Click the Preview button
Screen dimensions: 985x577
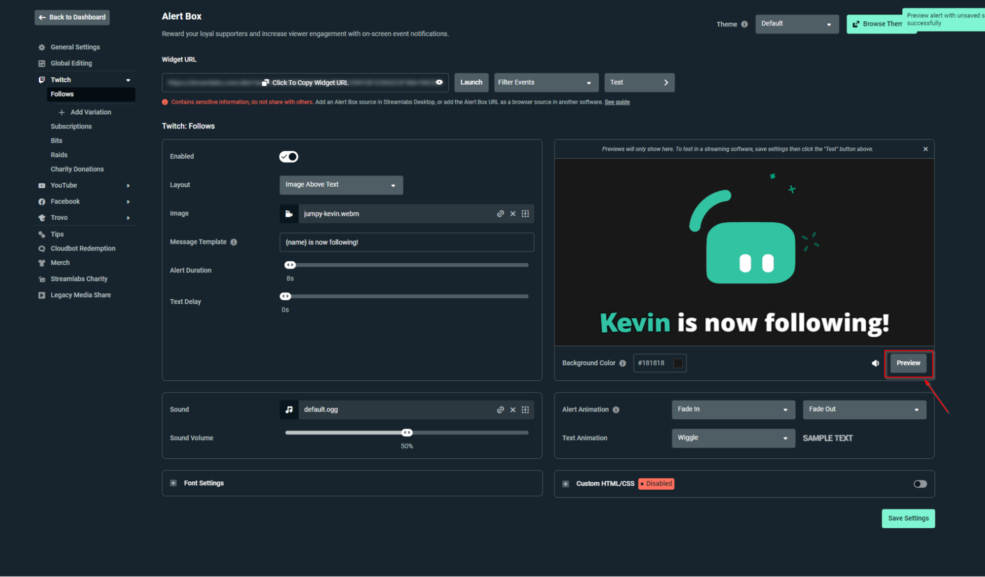(908, 364)
